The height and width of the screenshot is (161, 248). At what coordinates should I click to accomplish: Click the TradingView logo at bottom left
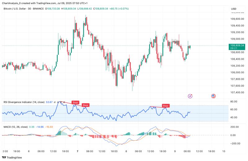[12, 157]
